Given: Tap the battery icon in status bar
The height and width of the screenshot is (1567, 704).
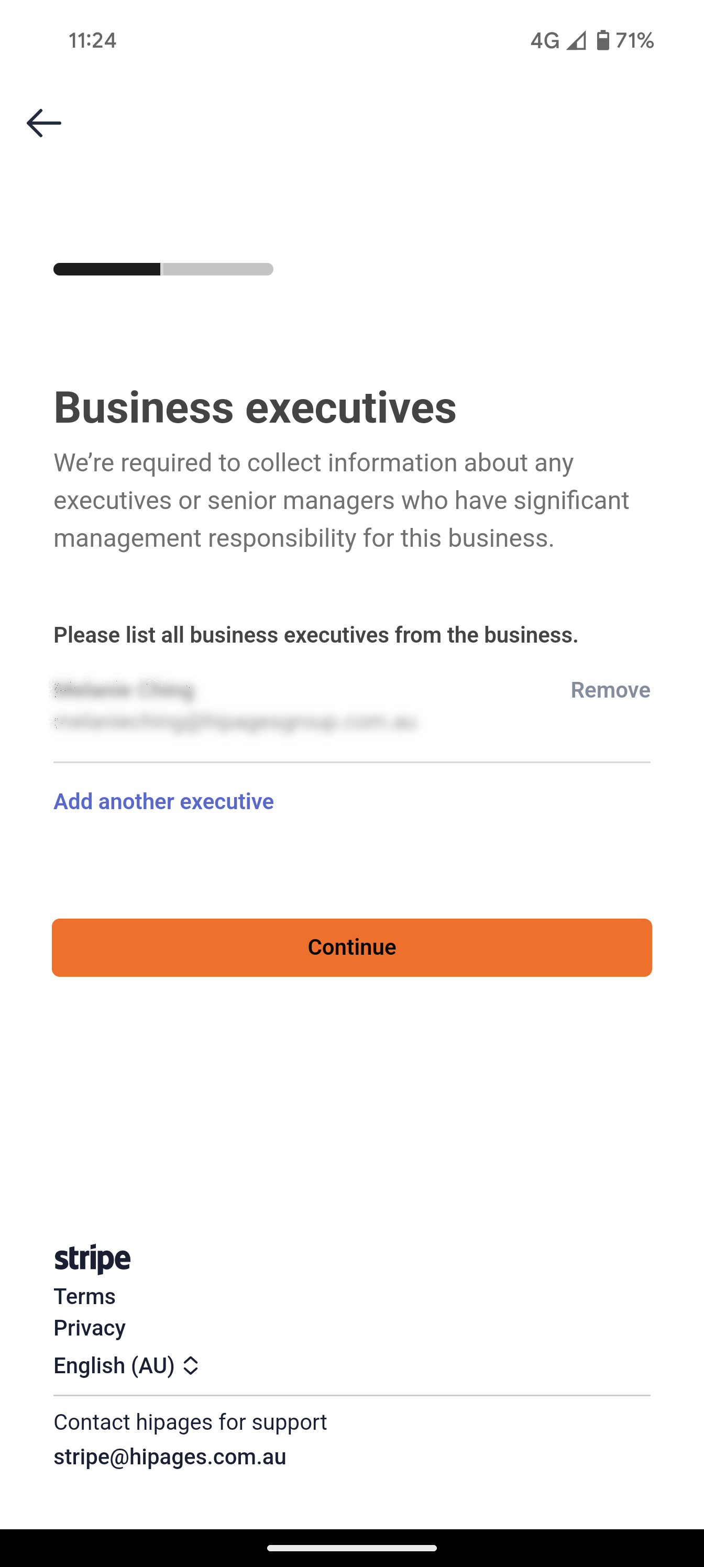Looking at the screenshot, I should 602,40.
